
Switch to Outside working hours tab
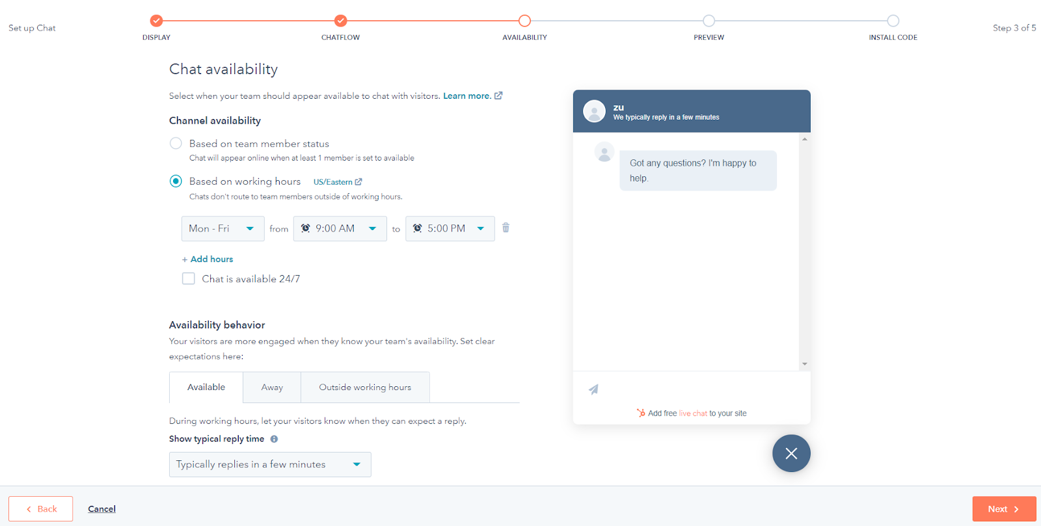pyautogui.click(x=365, y=388)
